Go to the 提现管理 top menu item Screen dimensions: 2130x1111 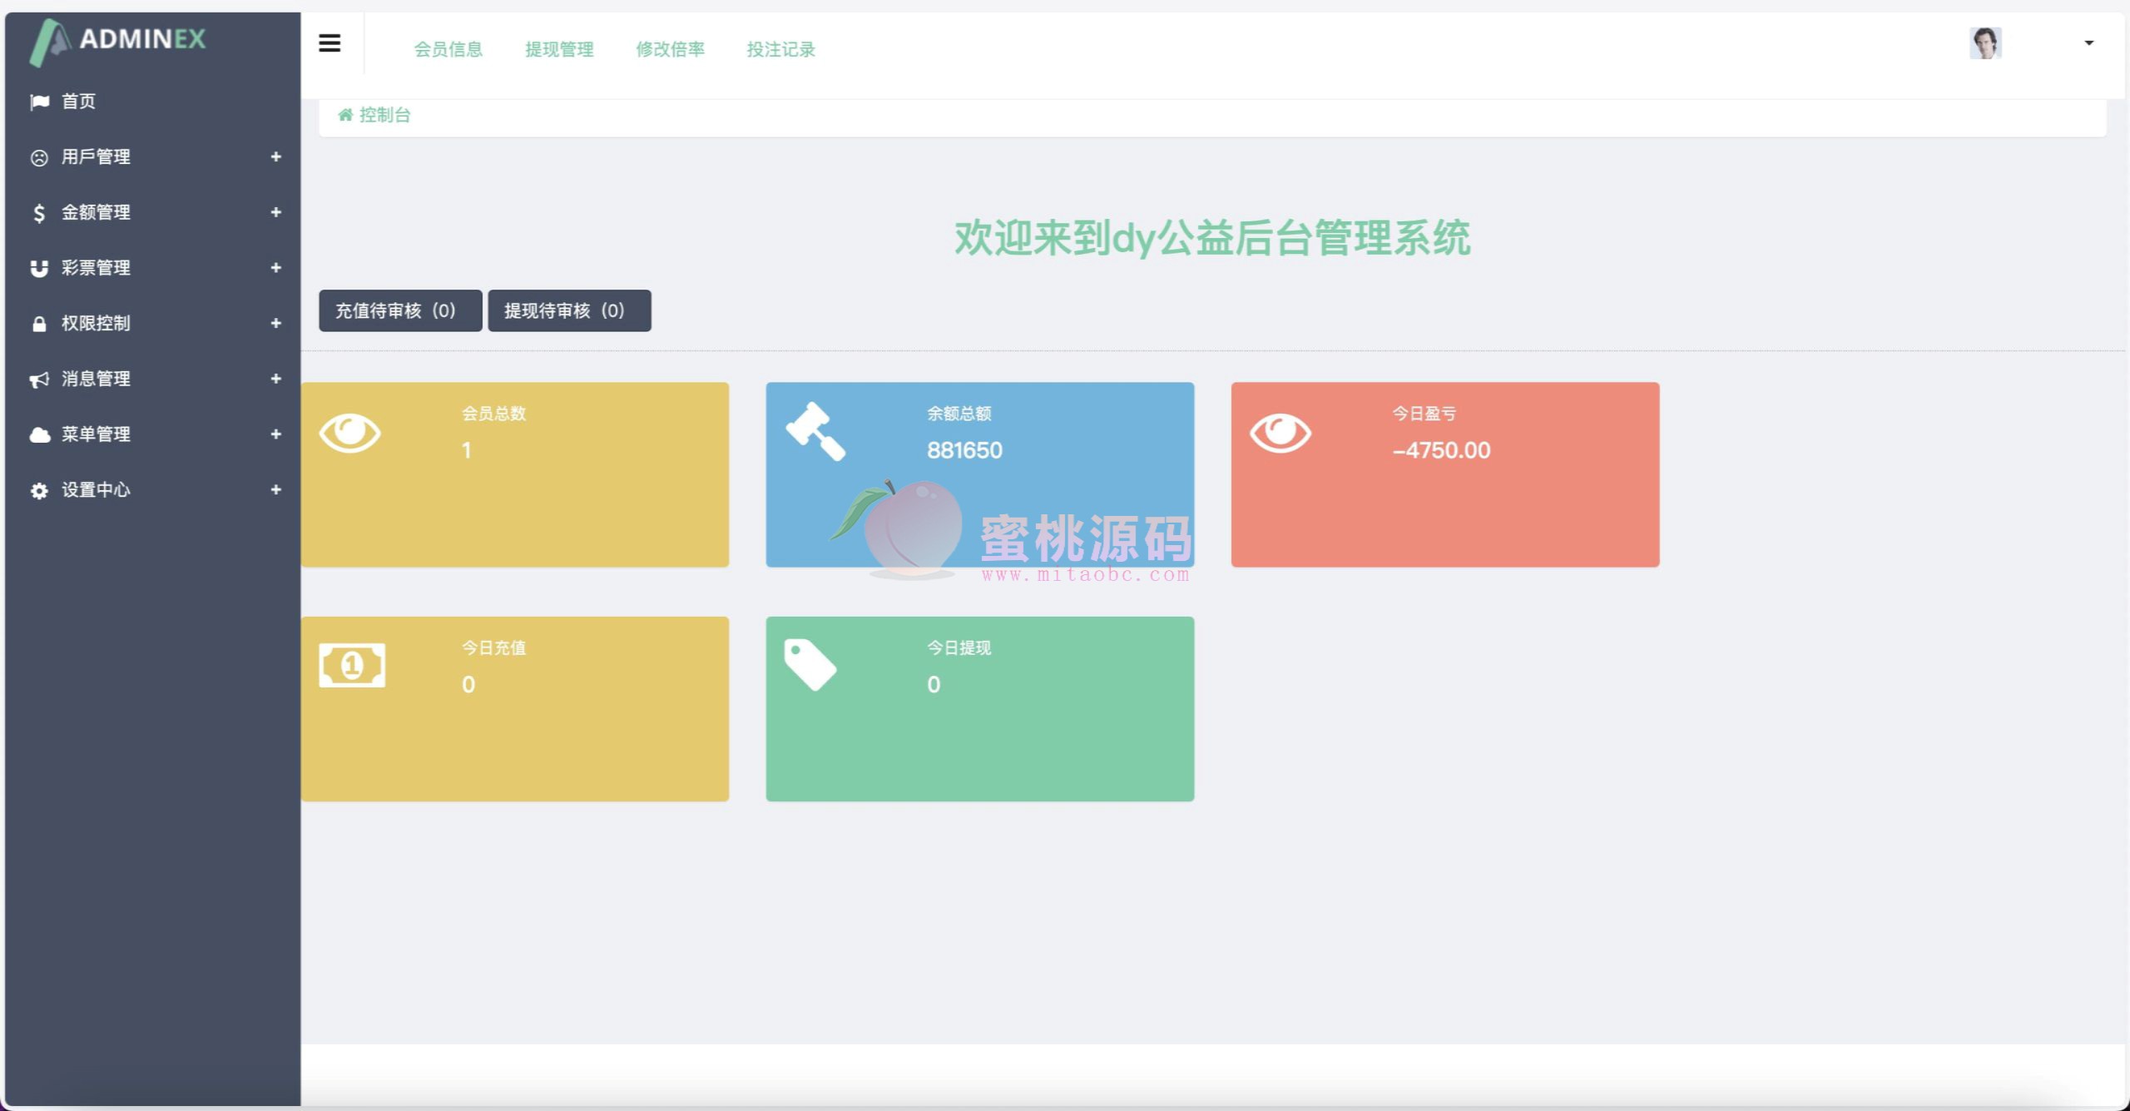(559, 50)
